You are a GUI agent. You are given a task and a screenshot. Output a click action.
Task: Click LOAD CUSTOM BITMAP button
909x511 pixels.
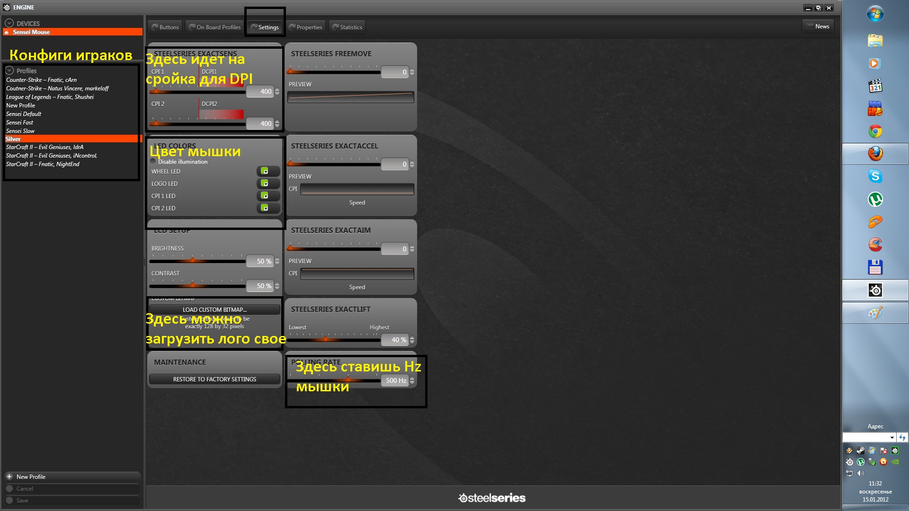tap(214, 309)
